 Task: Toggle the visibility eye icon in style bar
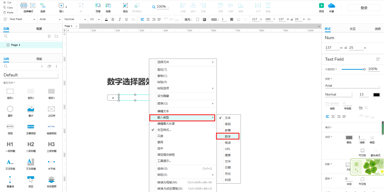pos(309,19)
